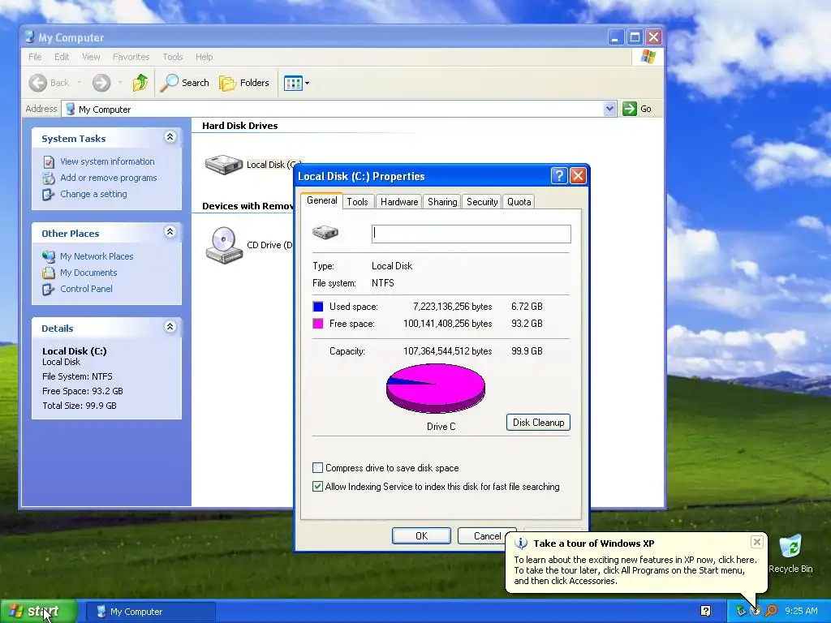Click the blue Used space color swatch
Image resolution: width=831 pixels, height=623 pixels.
(318, 307)
